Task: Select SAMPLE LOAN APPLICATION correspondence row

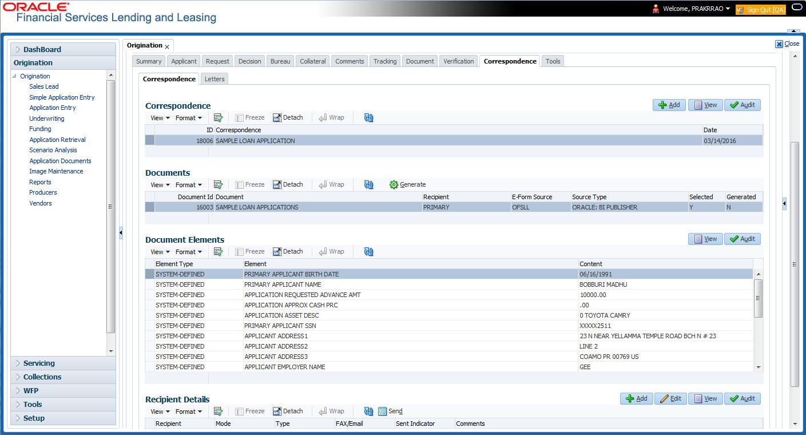Action: 454,140
